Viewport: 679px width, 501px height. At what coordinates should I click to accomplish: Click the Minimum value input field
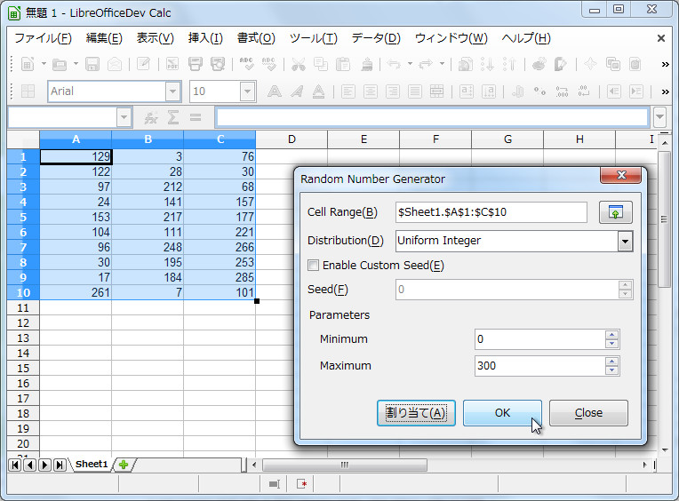[540, 339]
